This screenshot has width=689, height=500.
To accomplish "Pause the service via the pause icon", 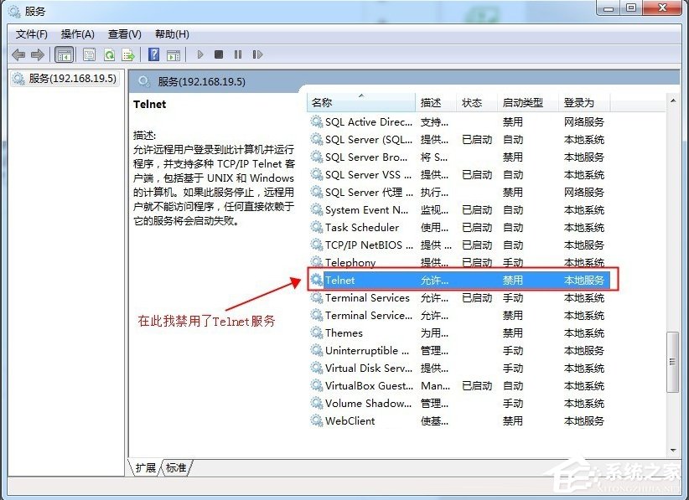I will coord(238,54).
